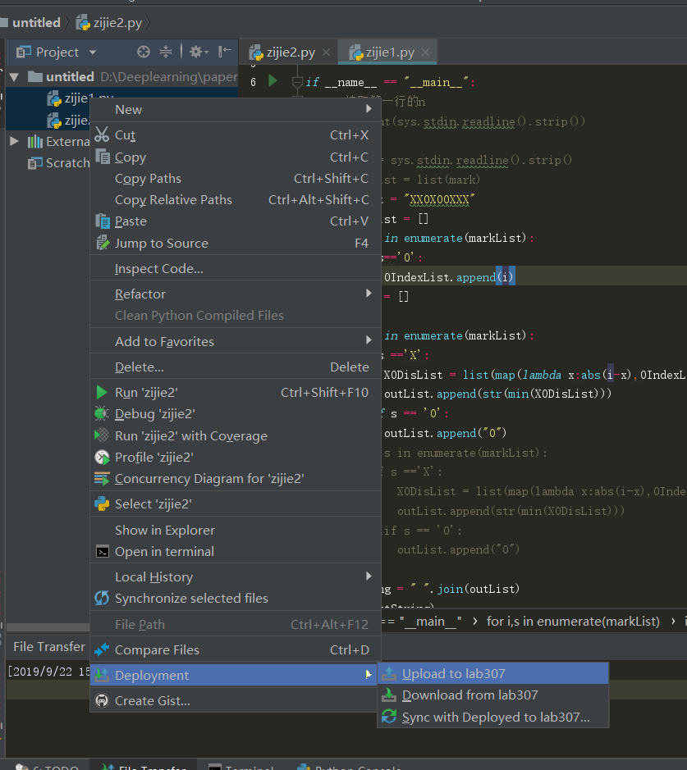Select Copy Paths menu entry
687x770 pixels.
tap(236, 179)
